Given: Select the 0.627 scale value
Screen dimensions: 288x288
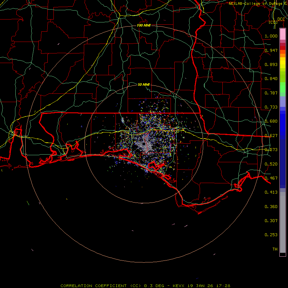Looking at the screenshot, I should point(271,136).
